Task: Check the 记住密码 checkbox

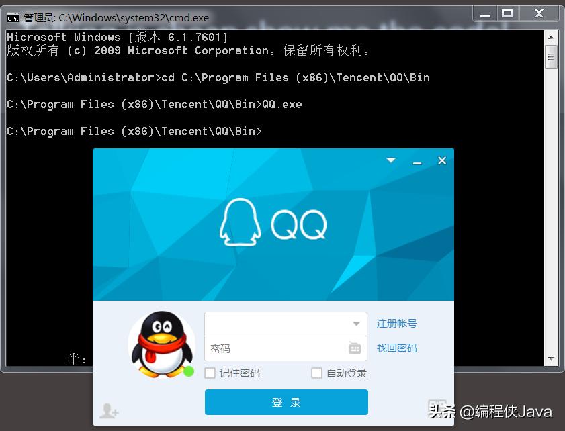Action: [x=210, y=373]
